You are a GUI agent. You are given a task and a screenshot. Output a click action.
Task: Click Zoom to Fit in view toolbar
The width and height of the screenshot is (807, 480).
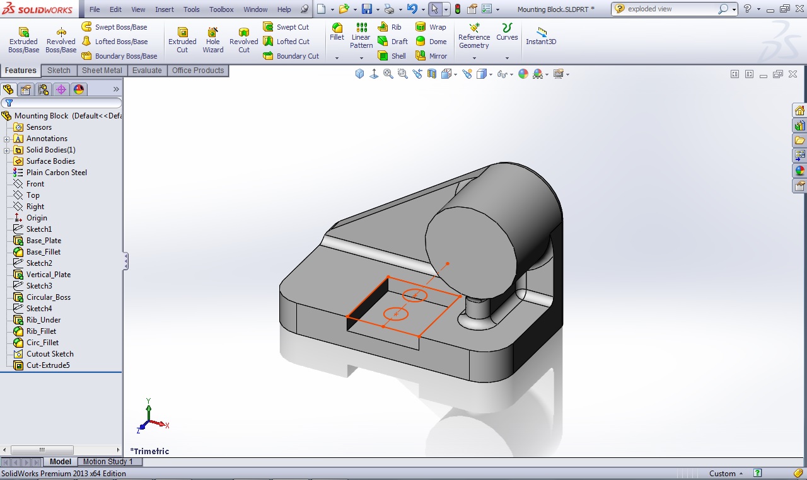point(388,74)
